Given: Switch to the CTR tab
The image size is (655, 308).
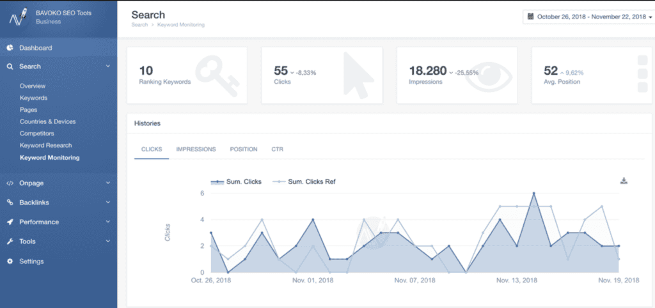Looking at the screenshot, I should click(x=277, y=149).
